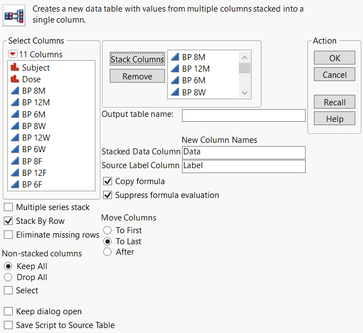Click the BP 8F column icon
Viewport: 363px width, 333px height.
click(14, 161)
